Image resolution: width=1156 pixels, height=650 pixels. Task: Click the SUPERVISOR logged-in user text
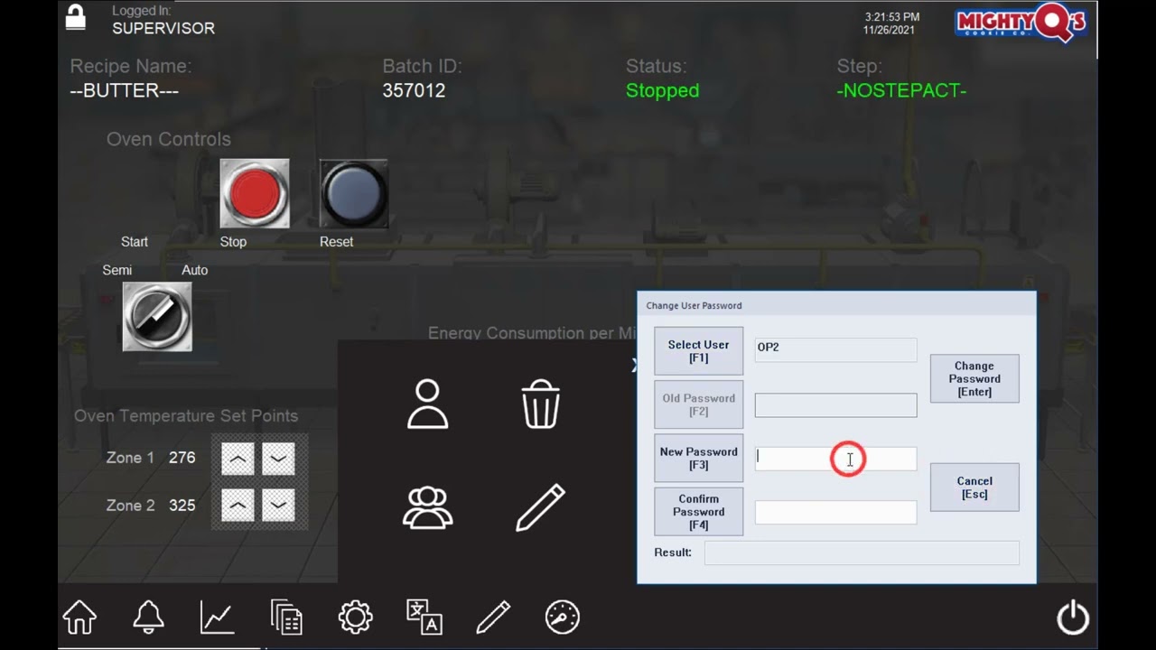coord(163,28)
